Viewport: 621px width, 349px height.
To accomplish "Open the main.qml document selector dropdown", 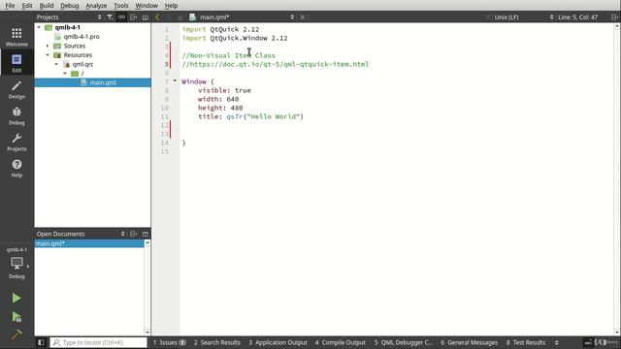I will pos(292,17).
